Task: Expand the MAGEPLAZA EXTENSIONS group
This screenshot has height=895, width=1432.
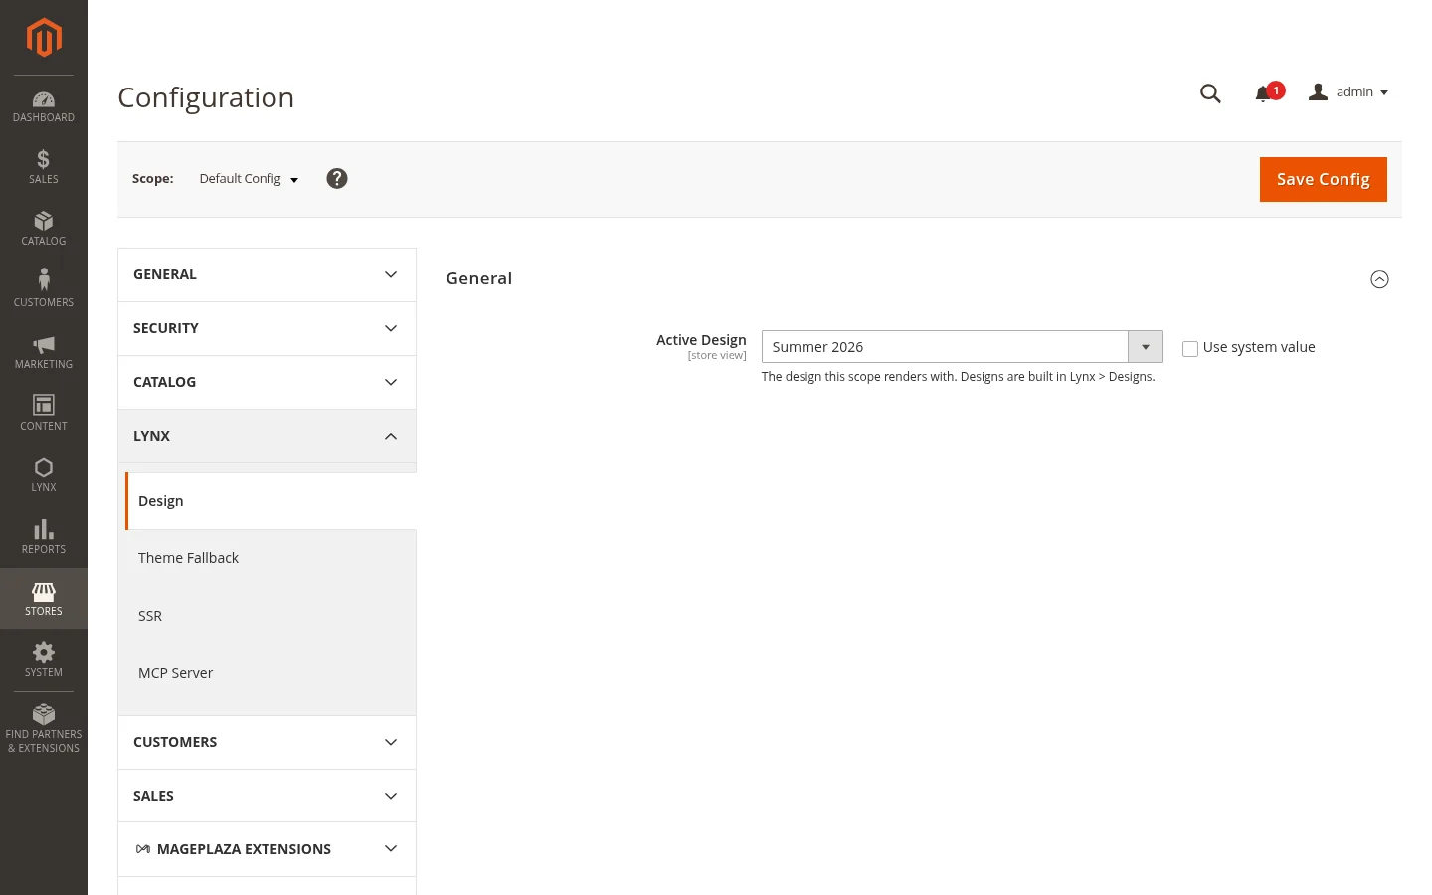Action: 267,849
